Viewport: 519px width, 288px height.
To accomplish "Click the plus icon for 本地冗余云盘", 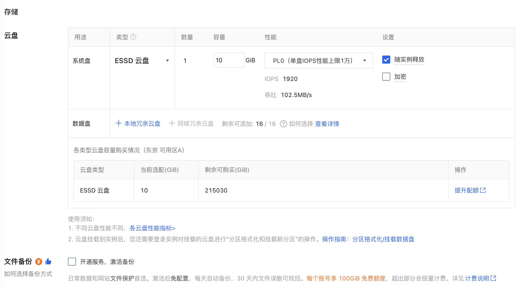I will (x=118, y=123).
